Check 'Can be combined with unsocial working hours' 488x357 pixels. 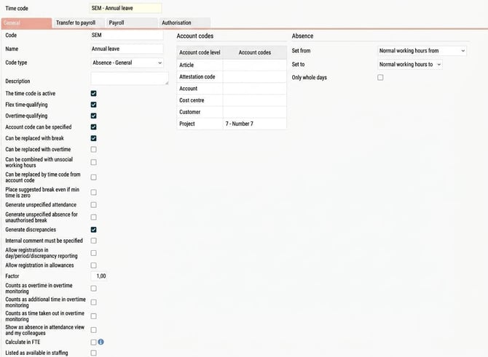93,162
